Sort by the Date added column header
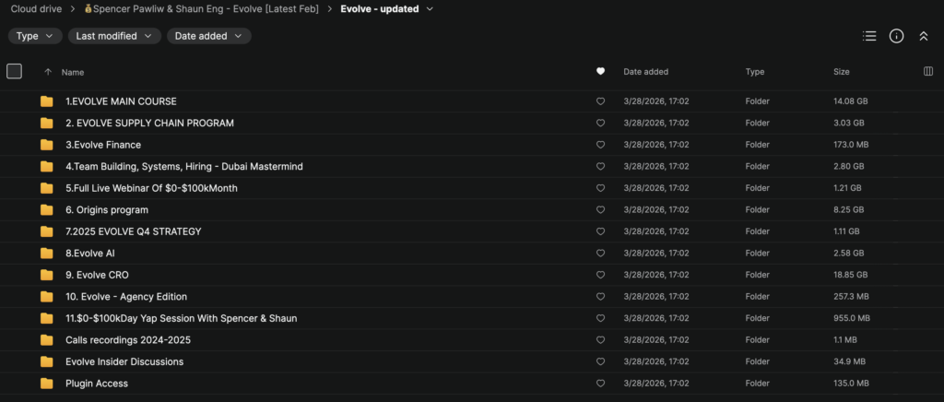The image size is (944, 402). pyautogui.click(x=645, y=71)
